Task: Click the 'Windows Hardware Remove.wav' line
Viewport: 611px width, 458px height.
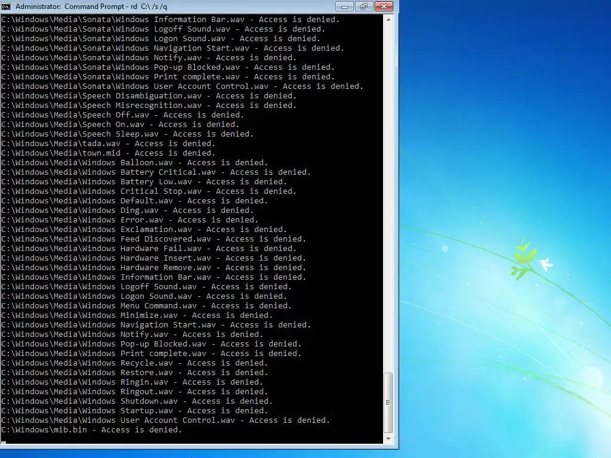Action: [x=153, y=268]
